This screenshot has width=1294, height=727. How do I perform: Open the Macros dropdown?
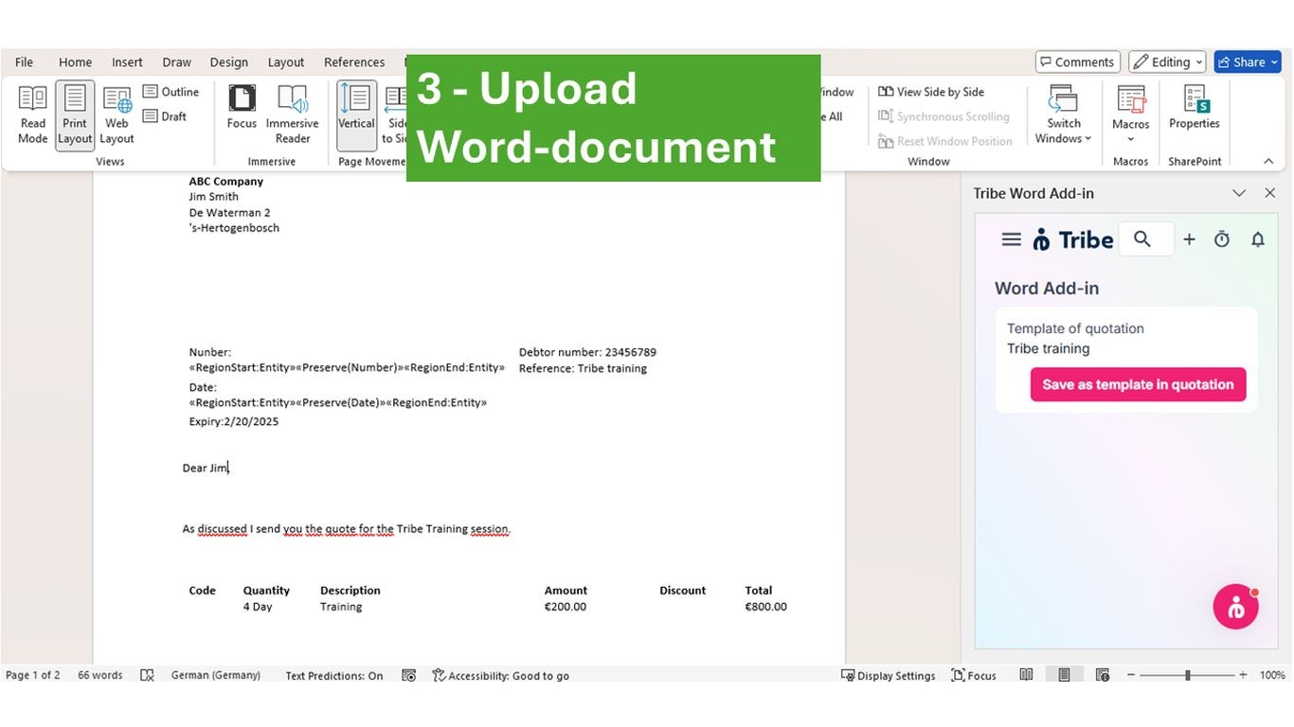(x=1130, y=115)
